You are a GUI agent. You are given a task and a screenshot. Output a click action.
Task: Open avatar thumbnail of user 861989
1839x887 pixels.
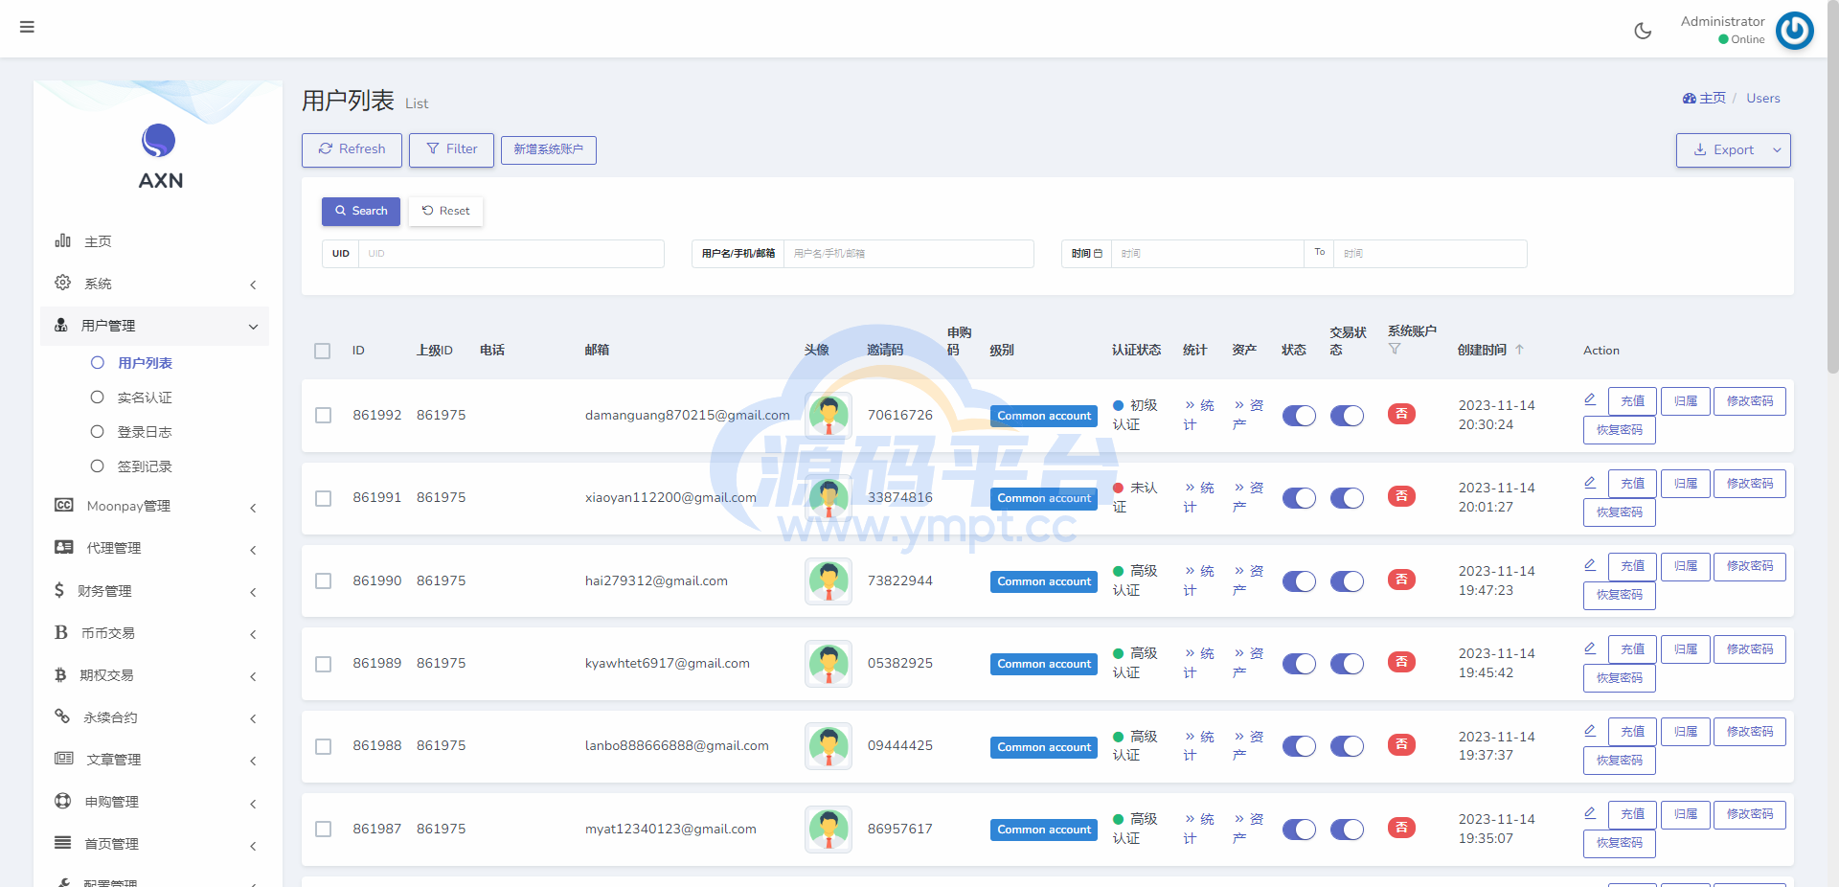click(829, 664)
